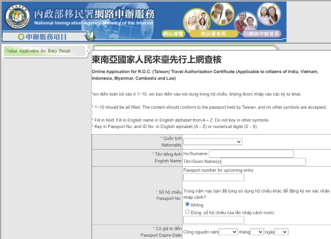
Task: Open the expire date month (tháng) dropdown
Action: click(257, 232)
